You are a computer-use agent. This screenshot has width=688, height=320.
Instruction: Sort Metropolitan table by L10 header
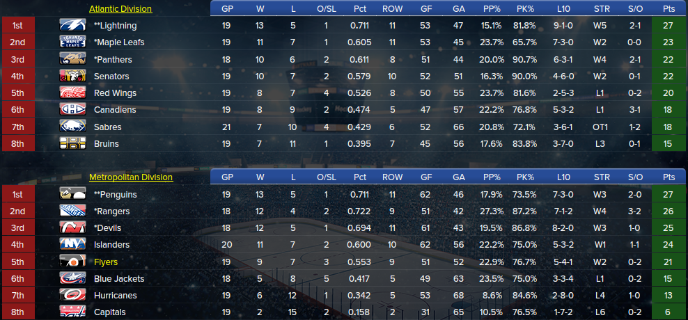[563, 177]
